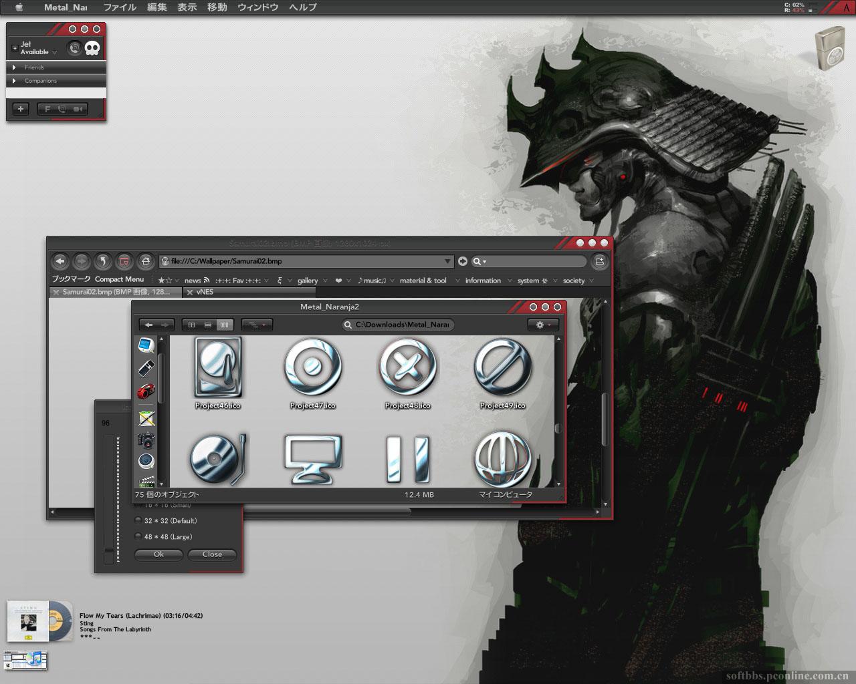Click the skull avatar in messenger
The width and height of the screenshot is (856, 684).
click(92, 48)
